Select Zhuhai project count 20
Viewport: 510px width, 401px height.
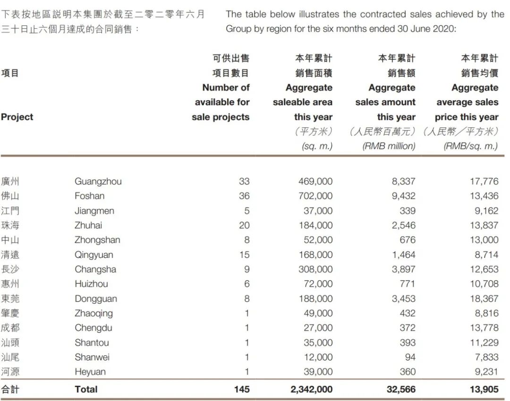(x=244, y=225)
